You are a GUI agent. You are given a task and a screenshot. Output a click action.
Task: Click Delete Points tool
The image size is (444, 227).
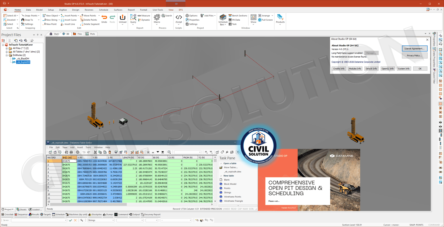tap(89, 20)
